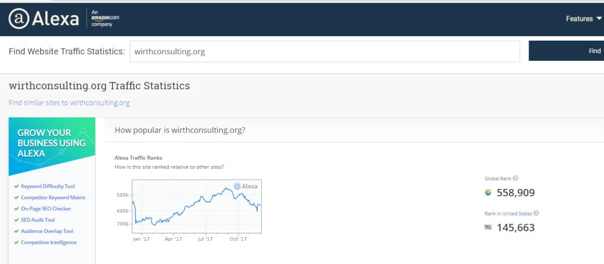The height and width of the screenshot is (264, 604).
Task: Click the Find button
Action: point(566,51)
